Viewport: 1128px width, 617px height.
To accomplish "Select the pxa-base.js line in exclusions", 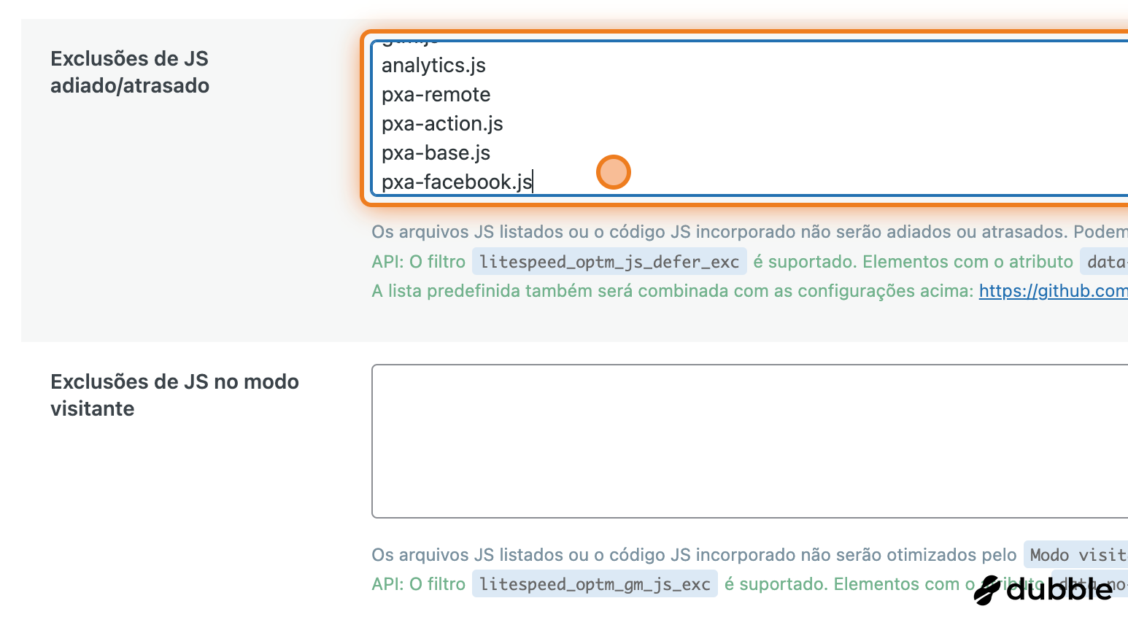I will 436,153.
